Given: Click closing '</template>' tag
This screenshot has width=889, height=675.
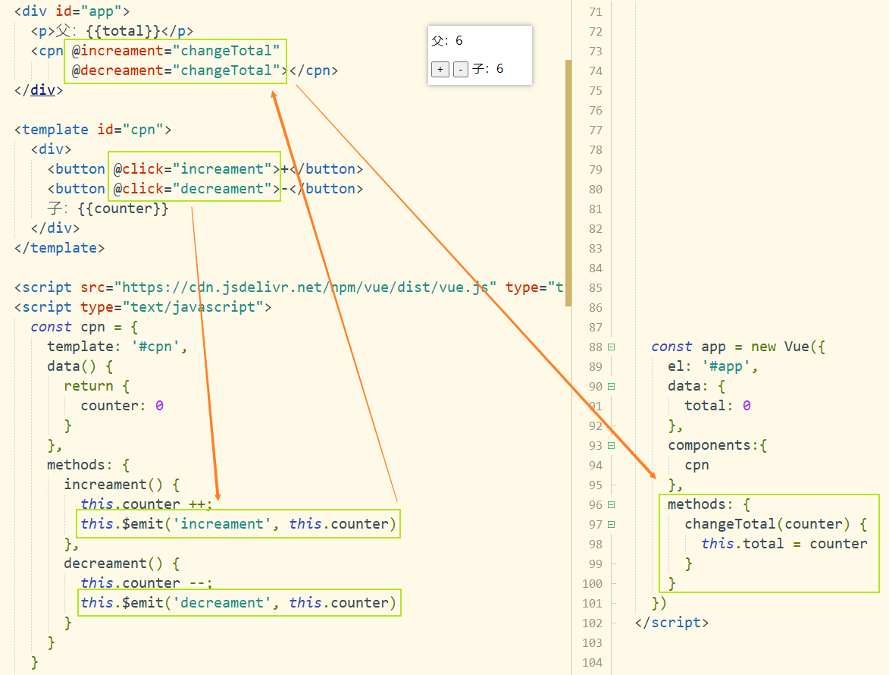Looking at the screenshot, I should click(60, 248).
